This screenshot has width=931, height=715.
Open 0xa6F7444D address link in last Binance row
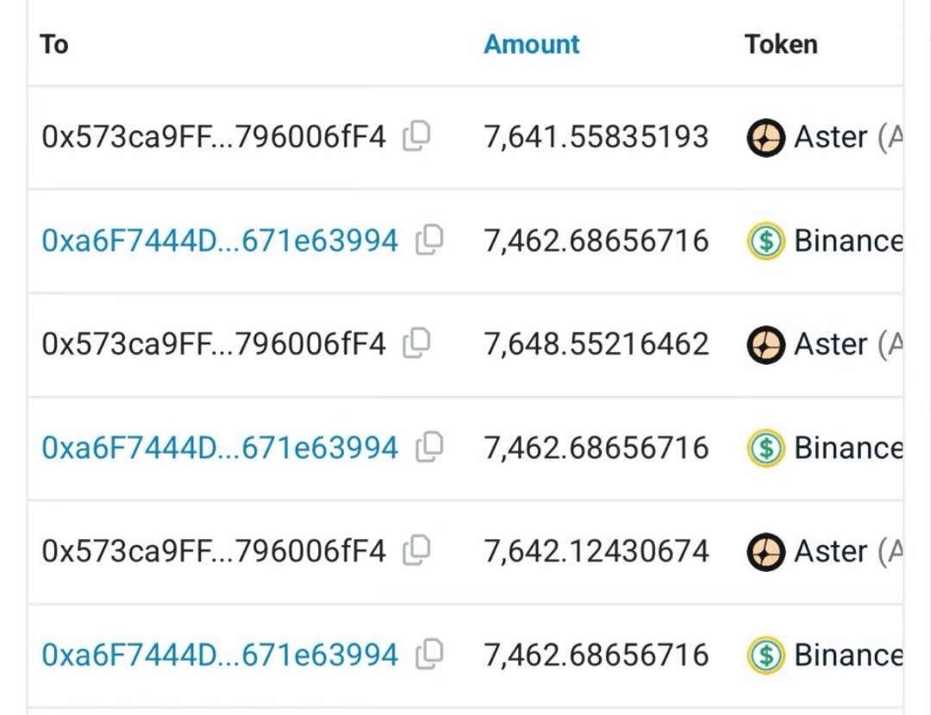219,655
